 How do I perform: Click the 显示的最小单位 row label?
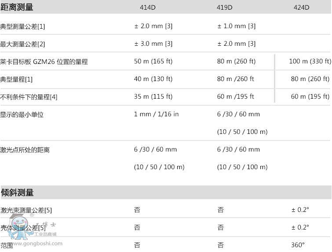pos(22,115)
